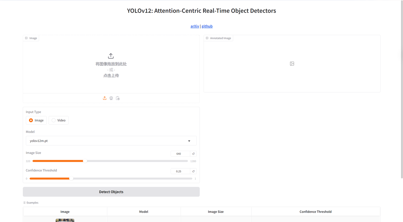Click the Image Size slider track
Image resolution: width=403 pixels, height=222 pixels.
click(x=110, y=161)
